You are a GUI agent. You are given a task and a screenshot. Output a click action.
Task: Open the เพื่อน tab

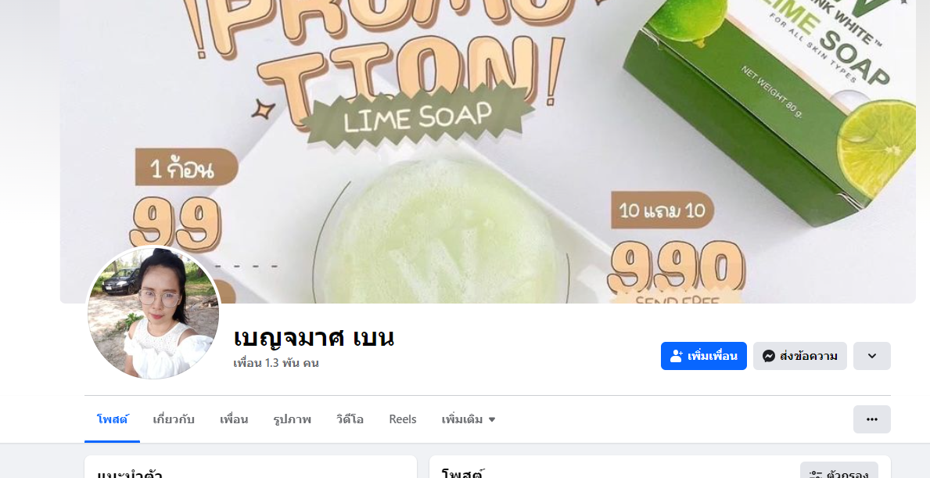234,419
